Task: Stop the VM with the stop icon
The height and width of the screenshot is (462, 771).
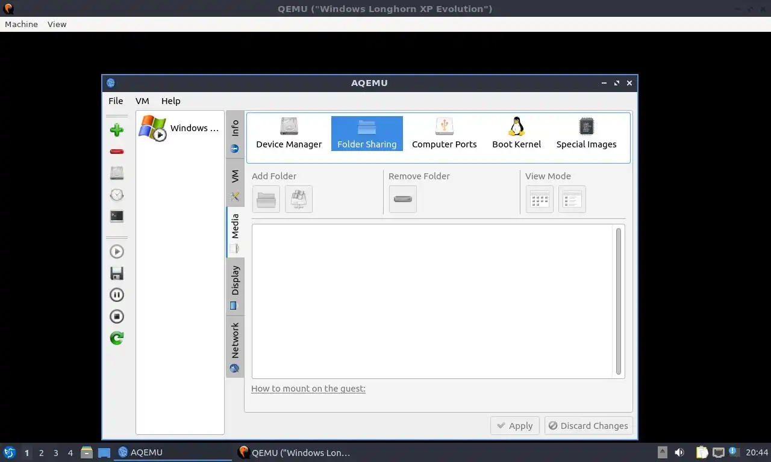Action: (117, 316)
